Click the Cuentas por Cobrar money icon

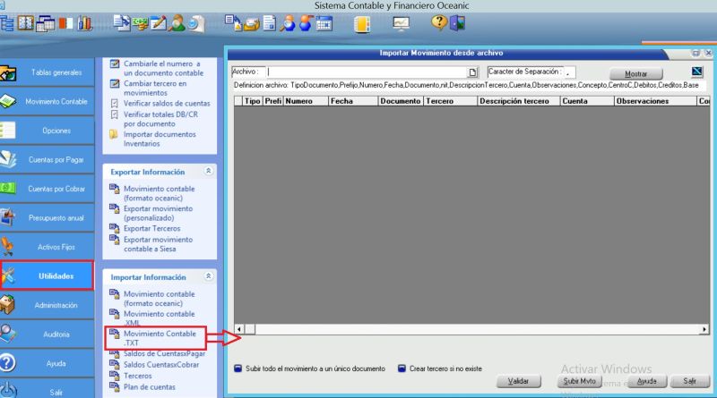point(9,189)
